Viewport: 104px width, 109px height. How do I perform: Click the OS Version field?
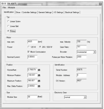pyautogui.click(x=81, y=81)
